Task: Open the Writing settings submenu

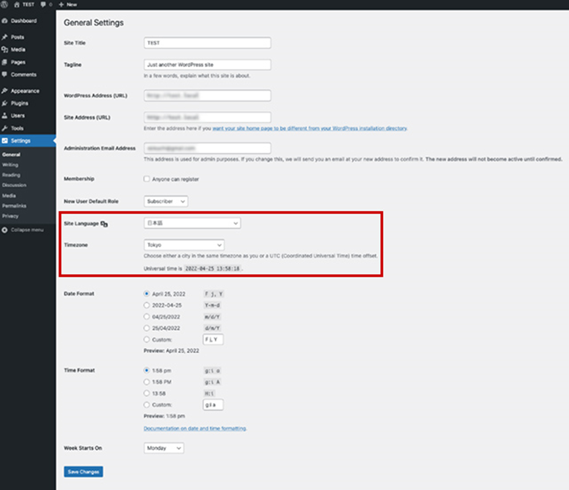Action: click(x=10, y=165)
